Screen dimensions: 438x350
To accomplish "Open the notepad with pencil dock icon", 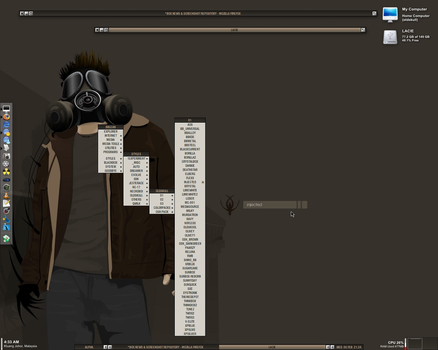I will click(6, 203).
